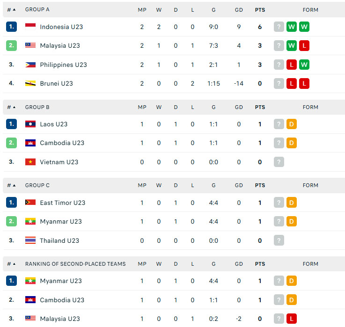
Task: Open Myanmar U23 team in Group C
Action: (x=61, y=221)
